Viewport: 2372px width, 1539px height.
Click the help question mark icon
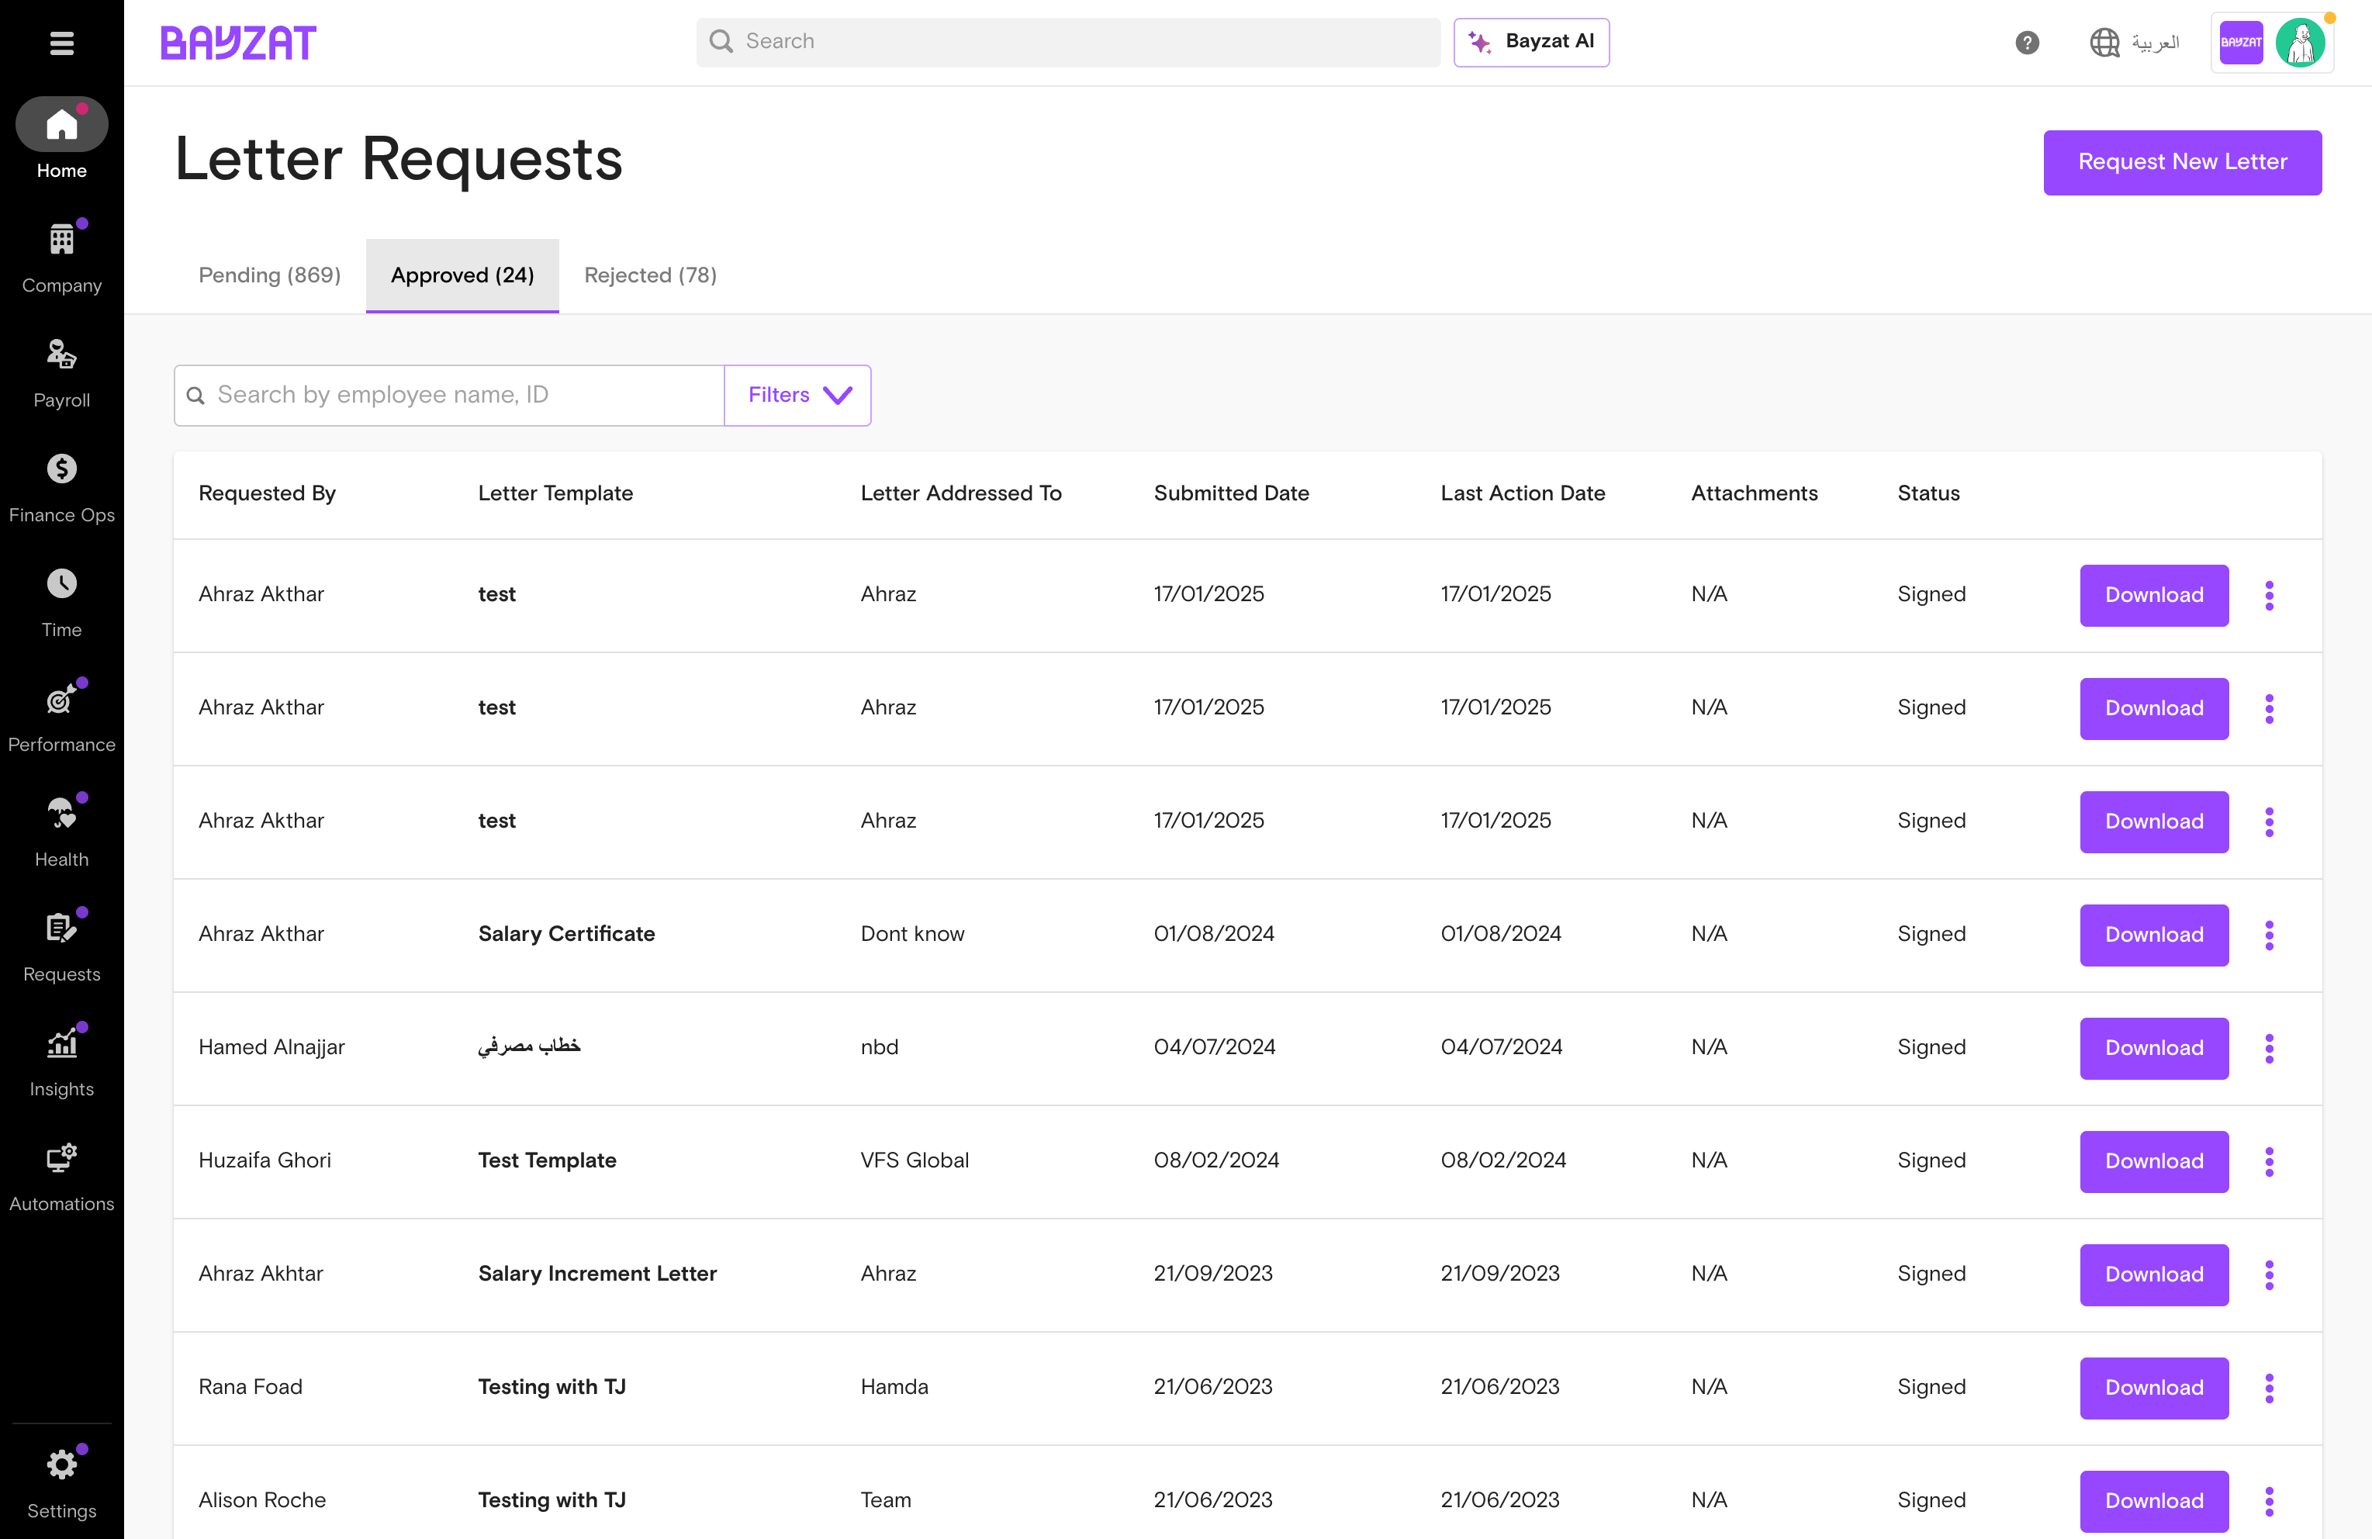[x=2026, y=42]
